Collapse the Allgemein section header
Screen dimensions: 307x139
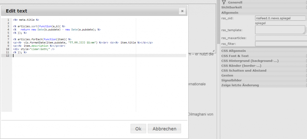pos(230,13)
